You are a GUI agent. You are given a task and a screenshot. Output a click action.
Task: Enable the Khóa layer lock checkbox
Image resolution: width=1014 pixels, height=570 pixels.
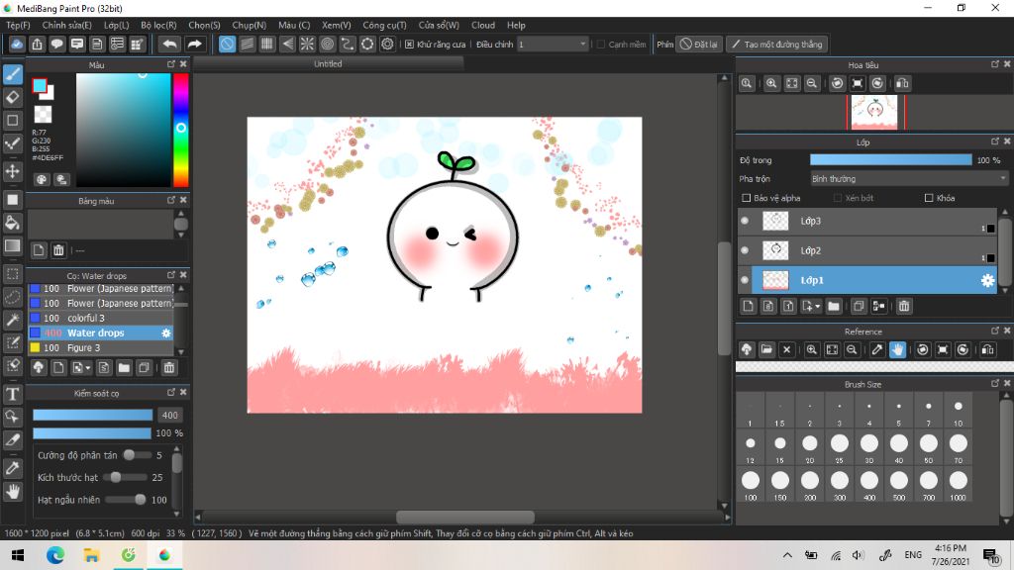pyautogui.click(x=928, y=198)
